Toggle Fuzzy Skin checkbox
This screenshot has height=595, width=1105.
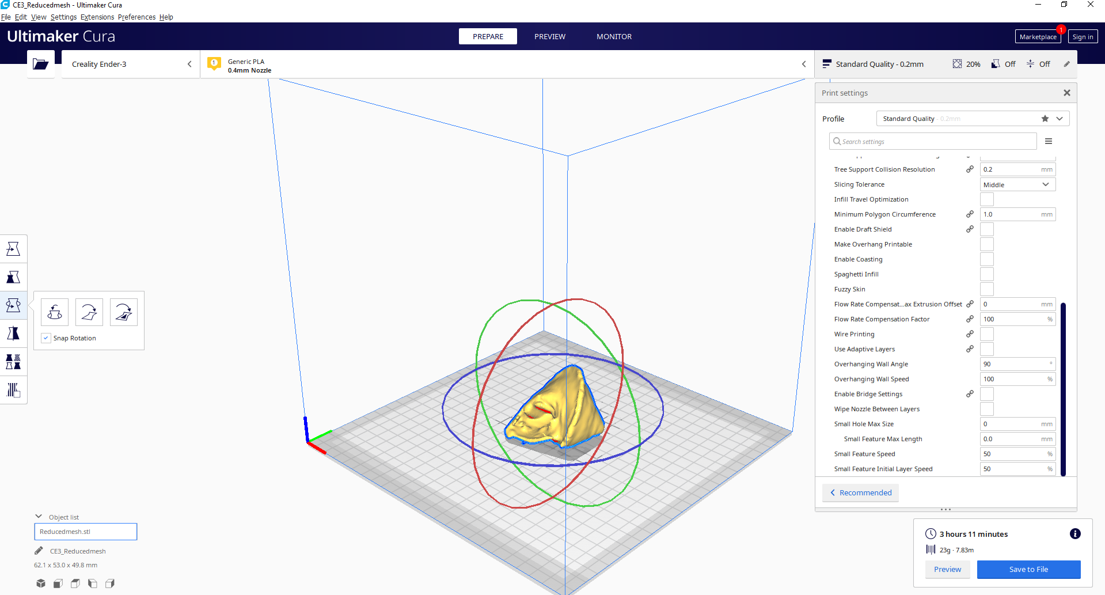pyautogui.click(x=987, y=289)
